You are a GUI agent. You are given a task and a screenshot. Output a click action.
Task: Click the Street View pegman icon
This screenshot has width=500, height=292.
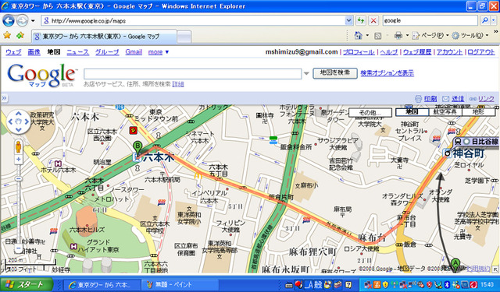coord(19,147)
